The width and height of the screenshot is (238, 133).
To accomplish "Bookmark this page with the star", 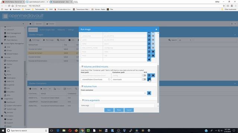I will pyautogui.click(x=224, y=6).
